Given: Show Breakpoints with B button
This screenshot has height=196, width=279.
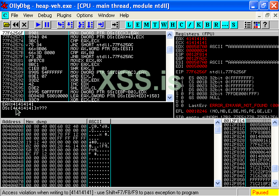Looking at the screenshot, I should (x=207, y=25).
